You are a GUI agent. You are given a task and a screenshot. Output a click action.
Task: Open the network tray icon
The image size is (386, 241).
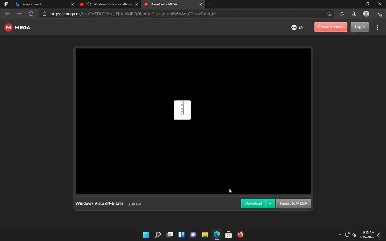tap(347, 235)
